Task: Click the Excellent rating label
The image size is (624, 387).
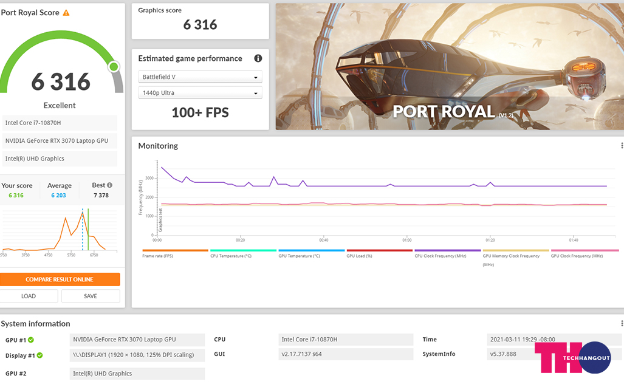Action: (x=60, y=105)
